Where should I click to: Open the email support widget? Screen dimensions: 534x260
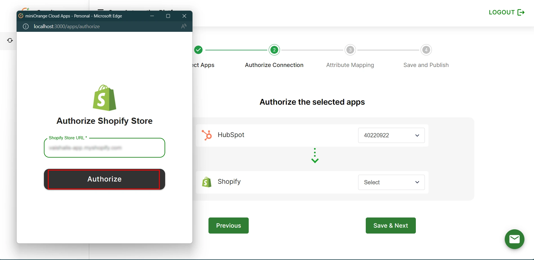pos(514,239)
